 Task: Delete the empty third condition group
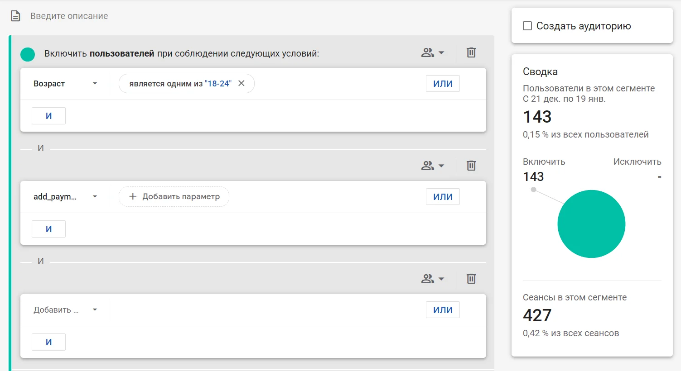tap(471, 279)
